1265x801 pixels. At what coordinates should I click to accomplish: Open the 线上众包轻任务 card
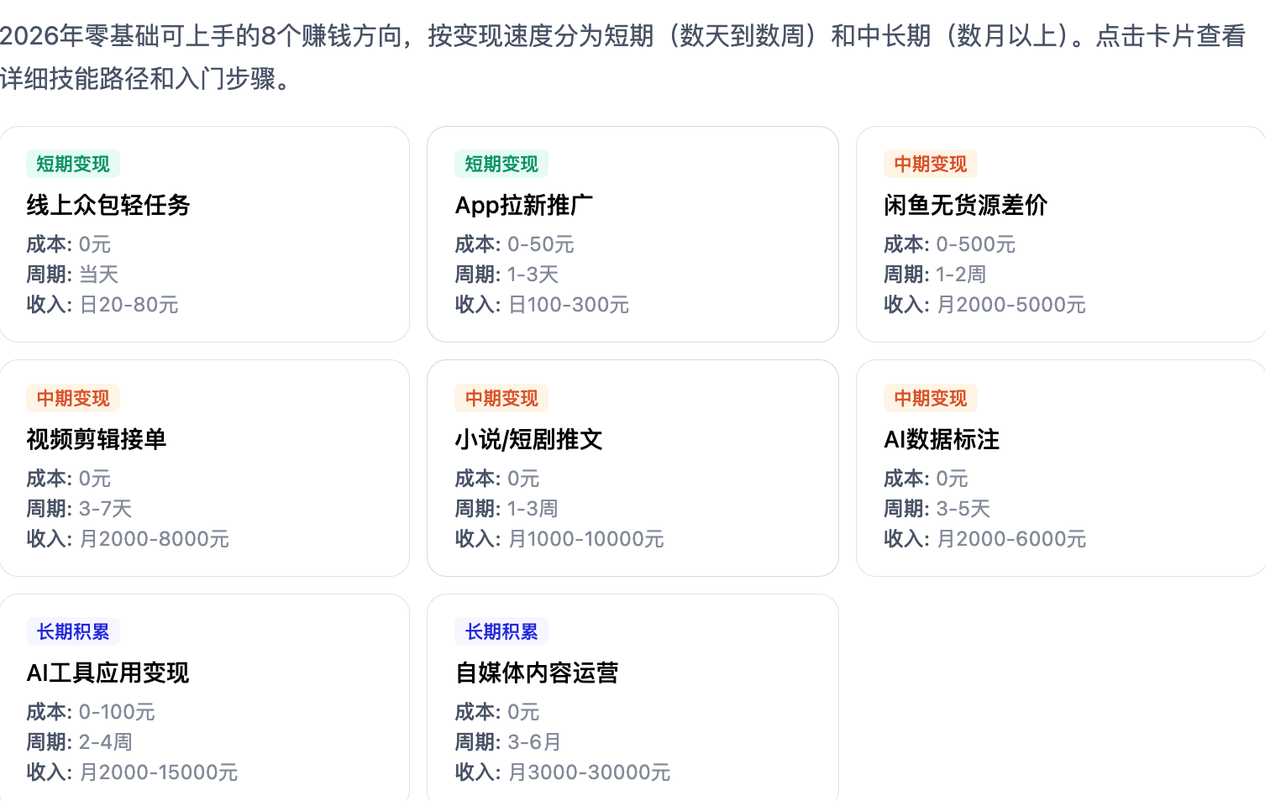click(x=204, y=234)
